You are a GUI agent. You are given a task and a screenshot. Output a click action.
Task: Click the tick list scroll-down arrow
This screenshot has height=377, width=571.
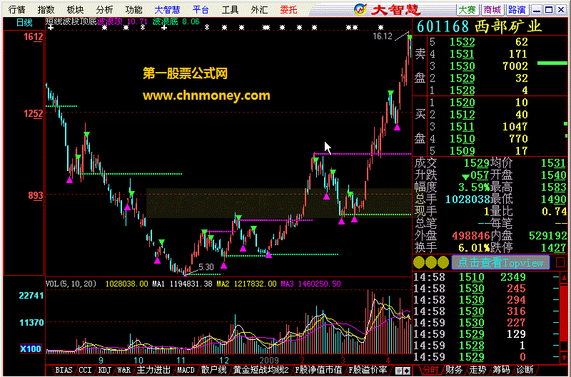click(x=564, y=357)
